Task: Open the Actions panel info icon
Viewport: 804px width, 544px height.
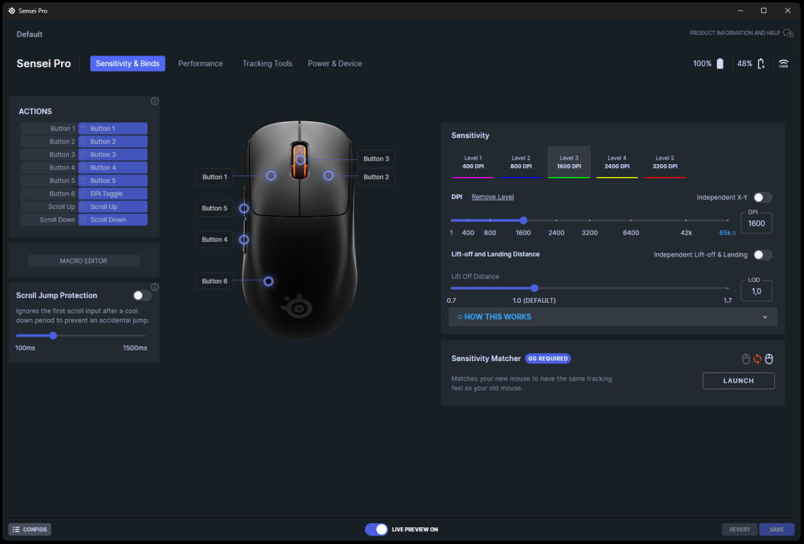Action: 155,101
